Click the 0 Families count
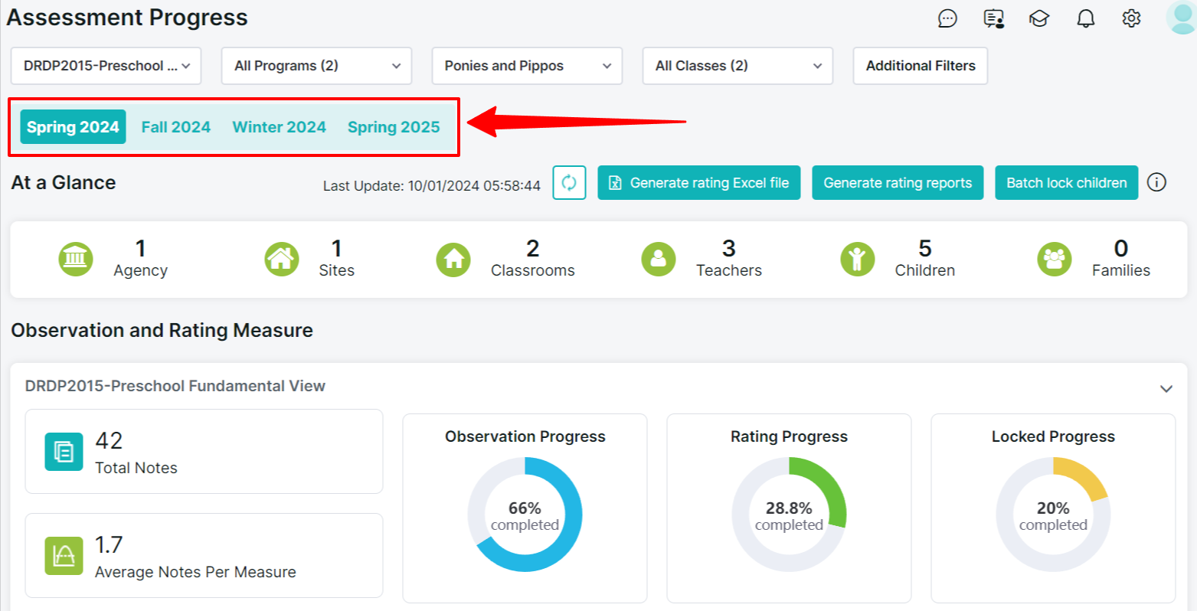The image size is (1197, 611). (1121, 249)
